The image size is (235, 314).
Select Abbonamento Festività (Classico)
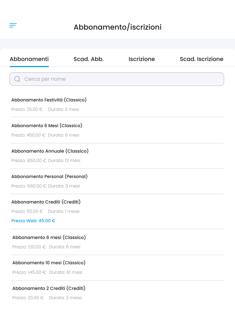[49, 100]
